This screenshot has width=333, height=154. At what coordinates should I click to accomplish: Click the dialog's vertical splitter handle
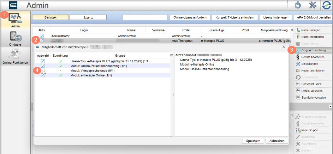[x=174, y=94]
